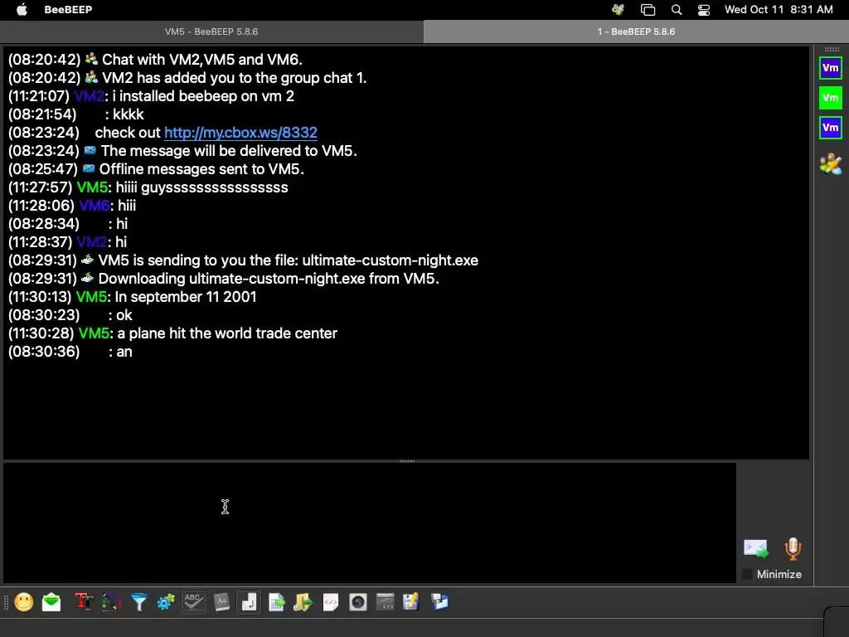Click the dotted grip above member avatars

(832, 49)
